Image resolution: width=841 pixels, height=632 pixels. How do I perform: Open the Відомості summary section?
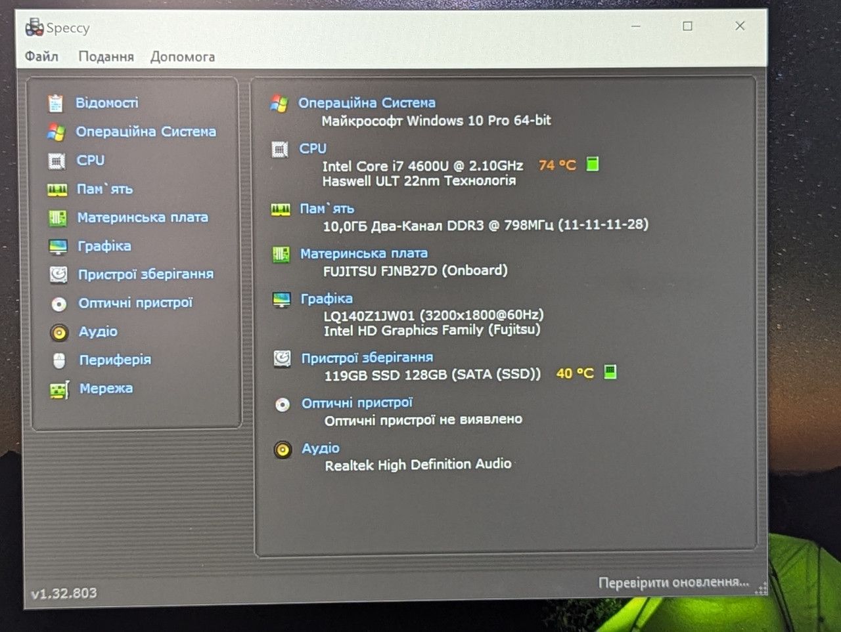click(107, 103)
